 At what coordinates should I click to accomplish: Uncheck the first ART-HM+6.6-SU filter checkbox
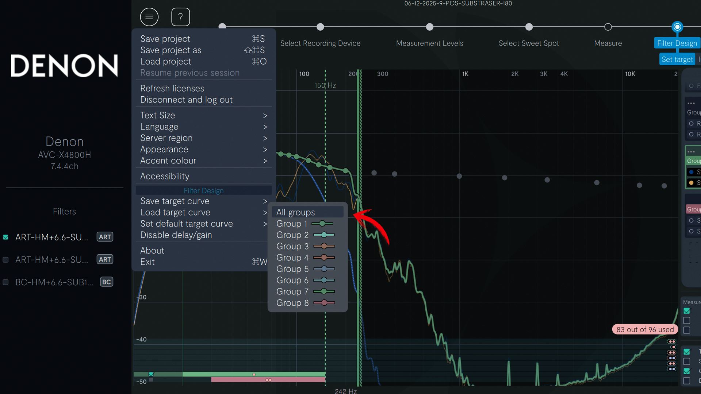[5, 237]
